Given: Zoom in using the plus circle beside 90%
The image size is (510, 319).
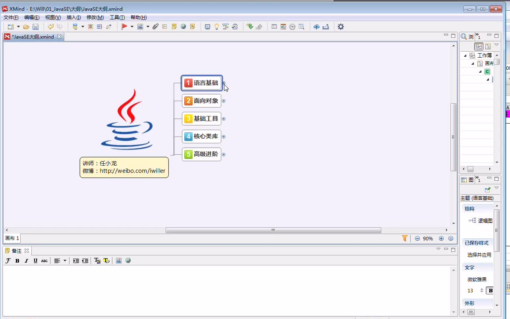Looking at the screenshot, I should point(441,238).
